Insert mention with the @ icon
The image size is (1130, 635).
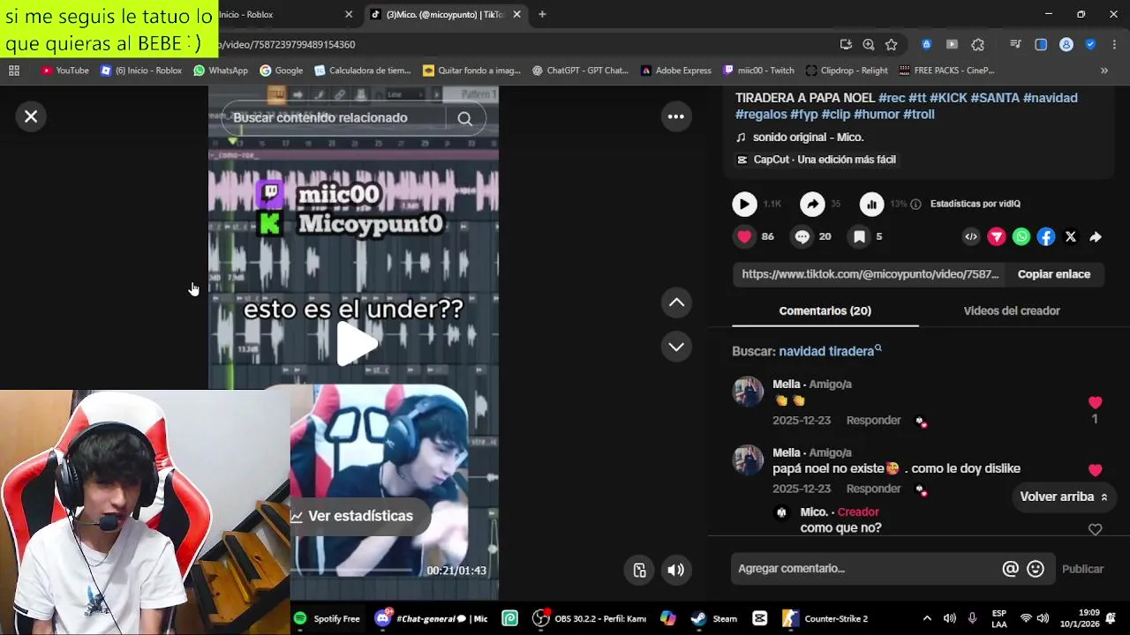click(1010, 569)
